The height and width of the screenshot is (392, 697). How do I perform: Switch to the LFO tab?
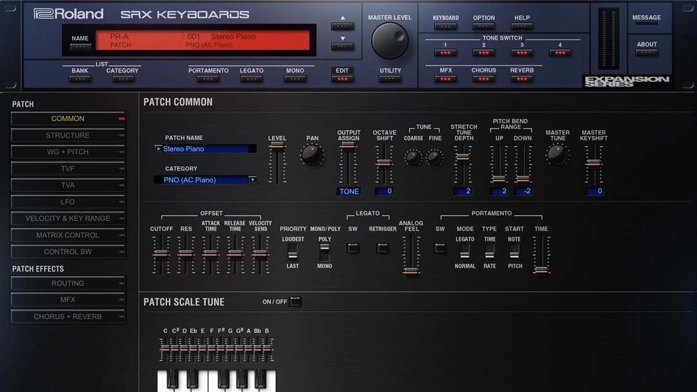coord(68,202)
